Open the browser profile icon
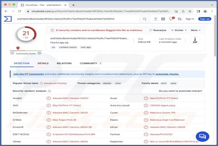 tap(205, 11)
